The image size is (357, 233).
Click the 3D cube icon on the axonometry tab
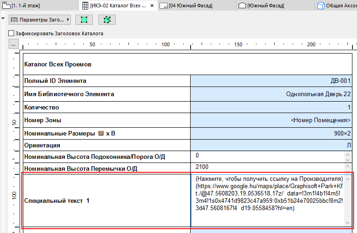click(x=320, y=5)
